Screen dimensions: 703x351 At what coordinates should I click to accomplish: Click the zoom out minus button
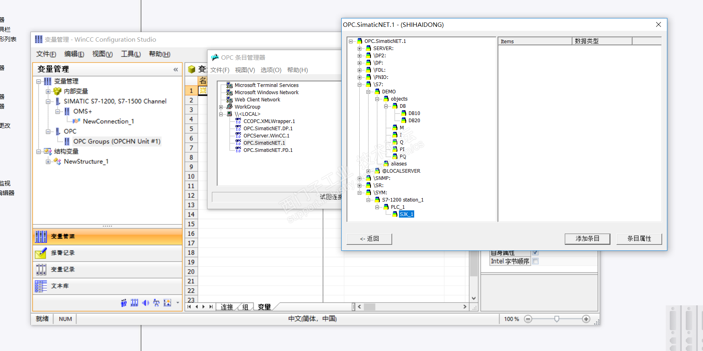[528, 319]
